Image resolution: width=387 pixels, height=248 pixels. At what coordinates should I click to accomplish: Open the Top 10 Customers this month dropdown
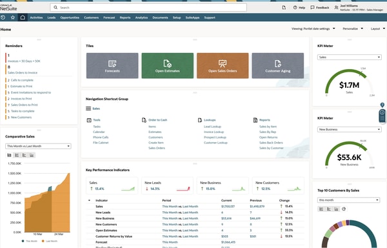tap(348, 200)
